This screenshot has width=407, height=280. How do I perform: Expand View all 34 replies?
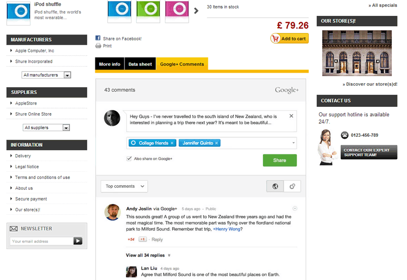click(x=149, y=255)
